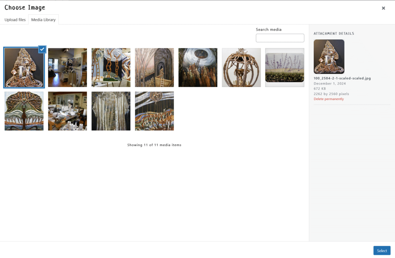Image resolution: width=395 pixels, height=258 pixels.
Task: Click the Search media input field
Action: [280, 38]
